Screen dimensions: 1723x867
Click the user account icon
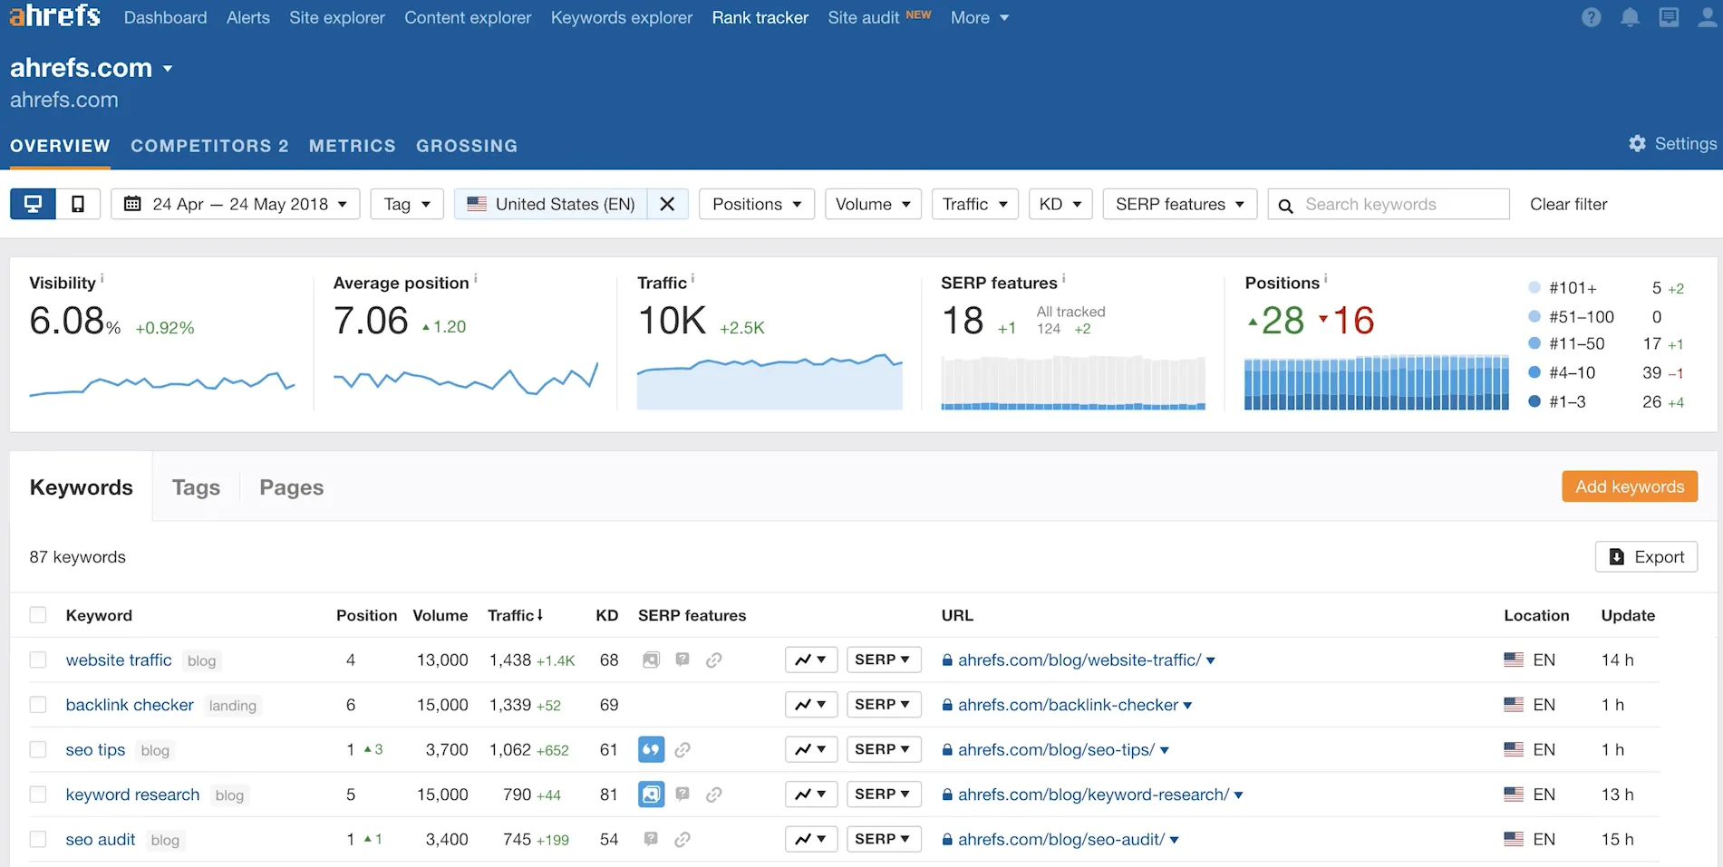point(1707,18)
